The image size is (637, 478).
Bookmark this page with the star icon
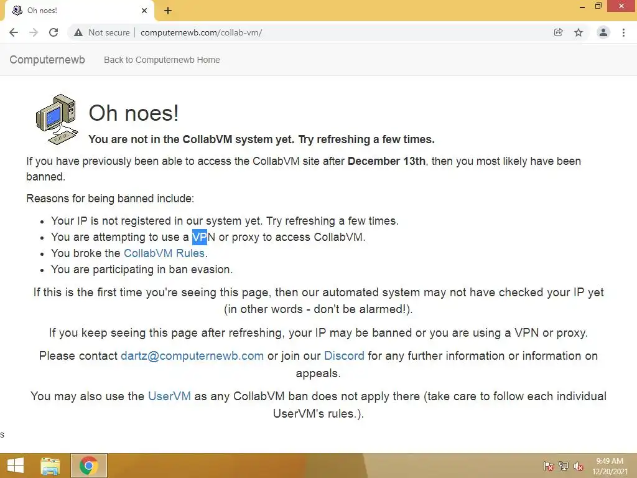(579, 32)
